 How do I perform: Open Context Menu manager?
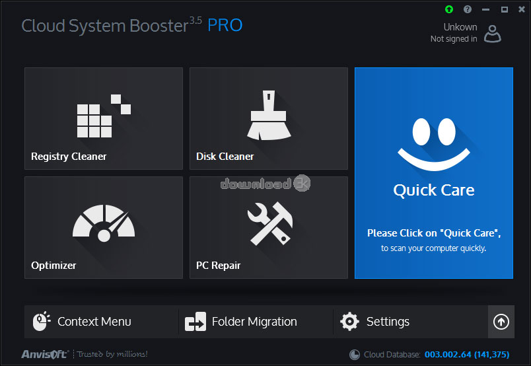tap(102, 322)
